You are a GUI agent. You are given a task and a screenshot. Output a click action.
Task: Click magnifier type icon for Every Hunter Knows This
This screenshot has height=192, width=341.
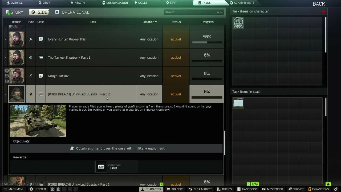[x=31, y=39]
